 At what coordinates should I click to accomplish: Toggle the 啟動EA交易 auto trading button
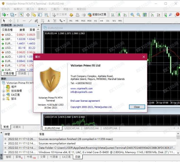tap(97, 14)
